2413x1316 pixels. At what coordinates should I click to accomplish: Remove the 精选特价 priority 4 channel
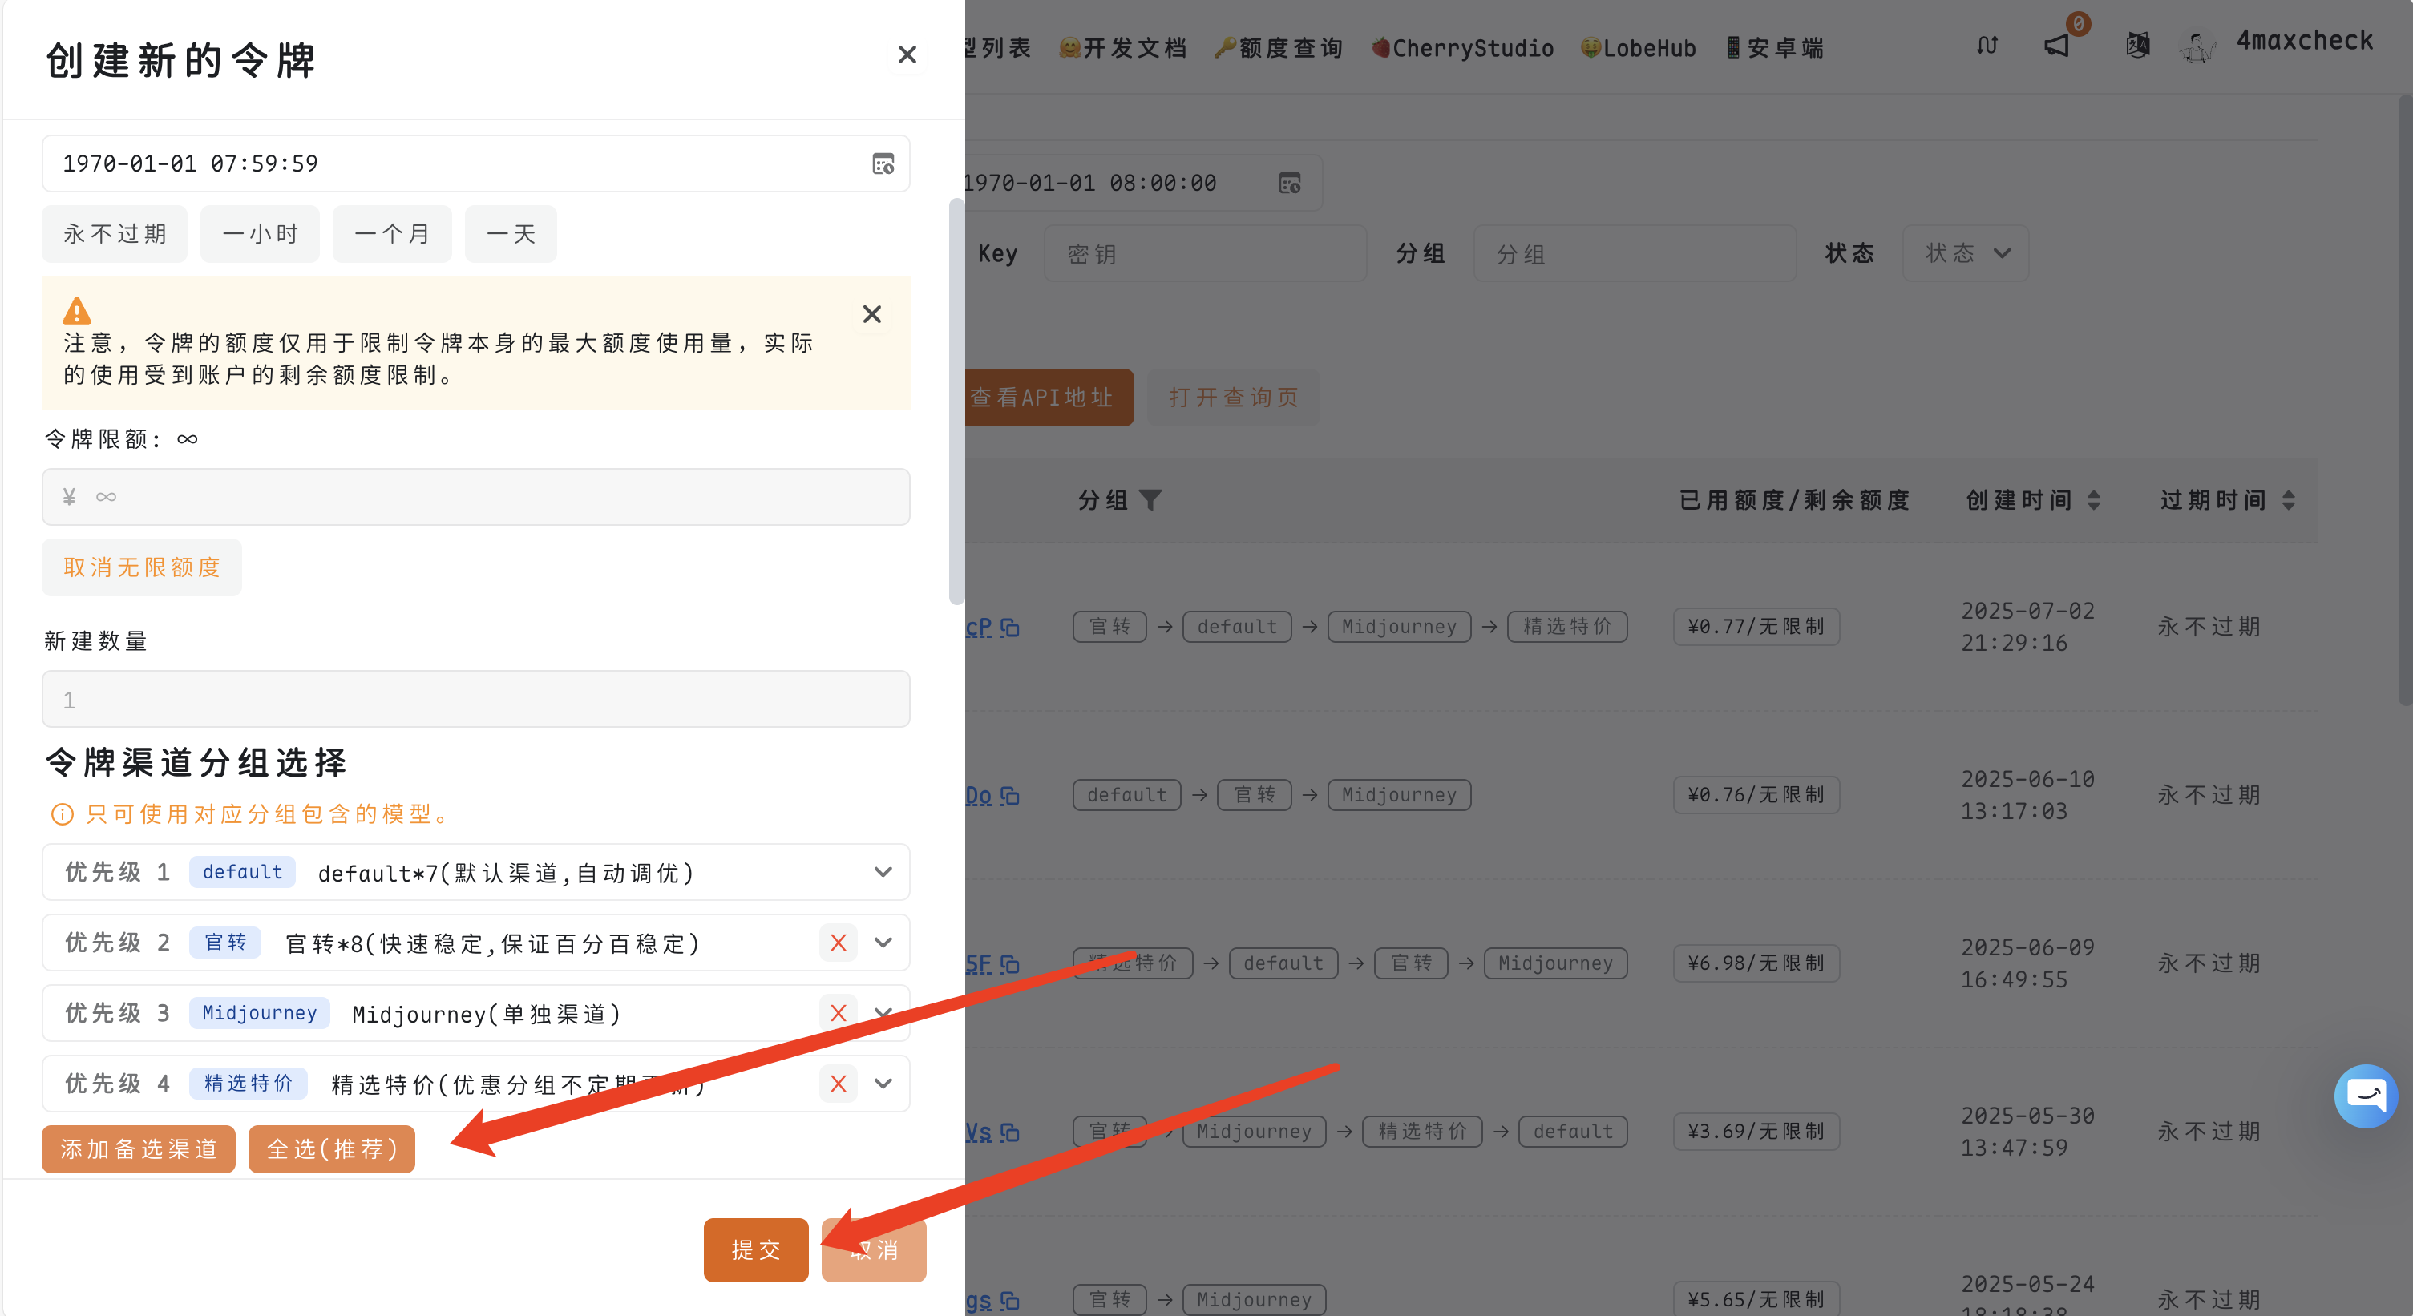click(x=838, y=1084)
